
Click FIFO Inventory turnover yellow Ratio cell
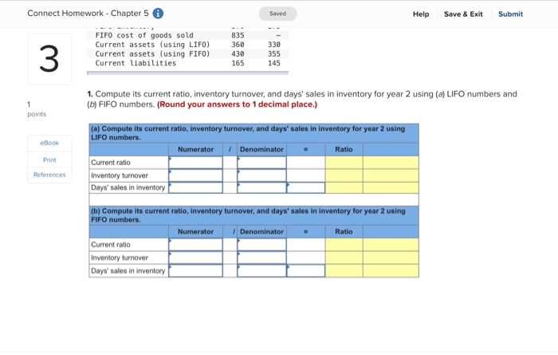tap(344, 258)
